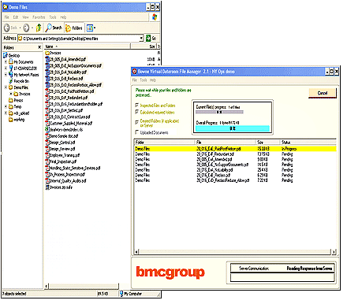The width and height of the screenshot is (347, 304).
Task: Close the Folders side pane
Action: tap(39, 47)
